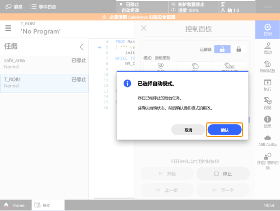Screen dimensions: 280x211
Task: Click the 上一步 step back button
Action: click(x=167, y=190)
